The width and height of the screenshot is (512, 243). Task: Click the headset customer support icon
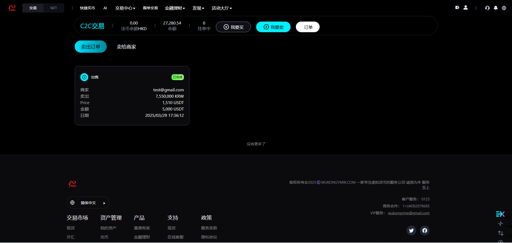(x=487, y=8)
